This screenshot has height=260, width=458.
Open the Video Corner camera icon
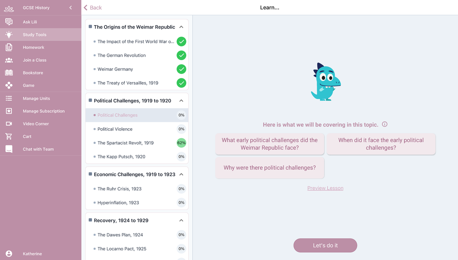click(9, 124)
